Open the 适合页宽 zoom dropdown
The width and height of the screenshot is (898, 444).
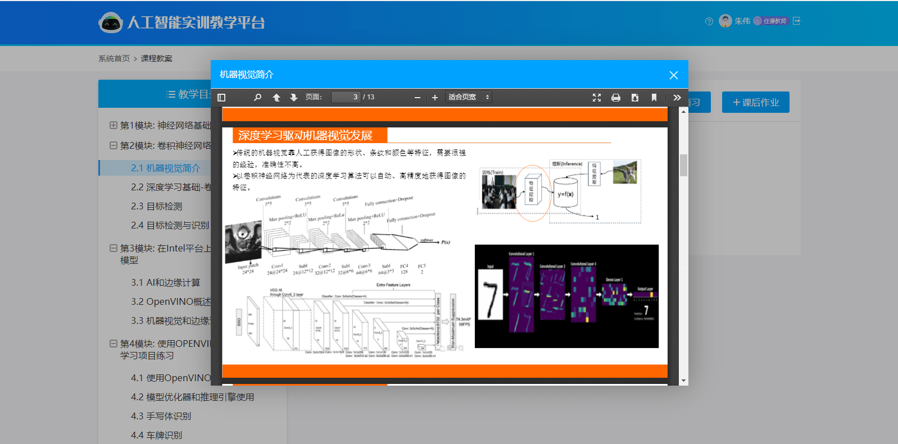pyautogui.click(x=469, y=97)
